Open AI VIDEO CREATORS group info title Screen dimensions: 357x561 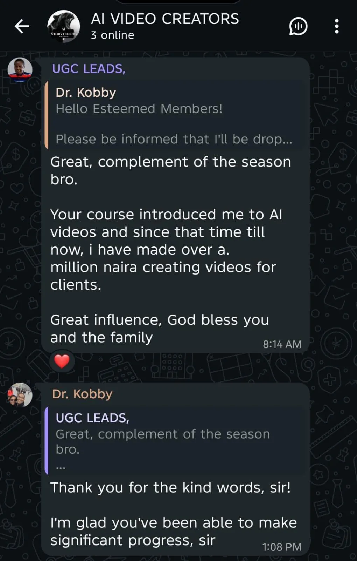click(x=165, y=19)
